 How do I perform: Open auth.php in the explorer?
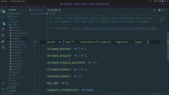click(x=16, y=30)
